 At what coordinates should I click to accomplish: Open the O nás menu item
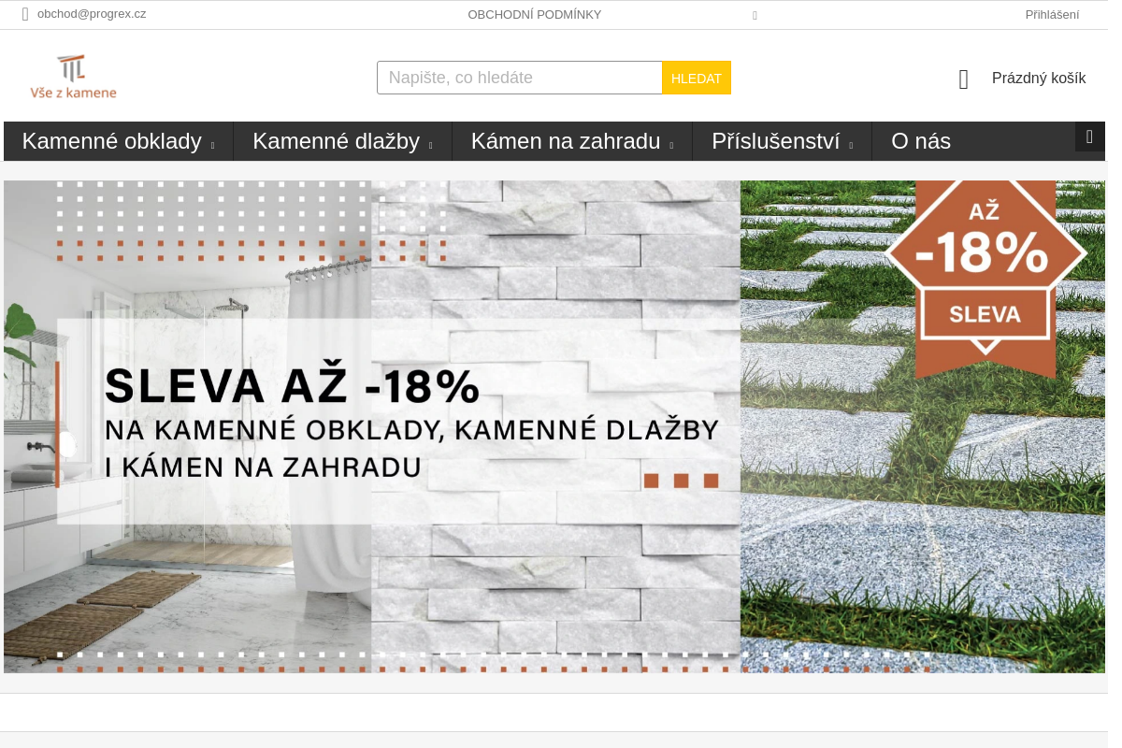(921, 141)
